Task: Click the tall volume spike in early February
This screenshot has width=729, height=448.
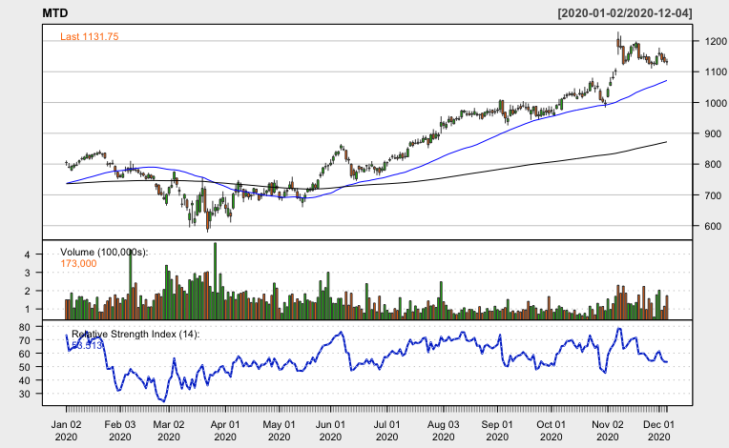Action: tap(130, 284)
